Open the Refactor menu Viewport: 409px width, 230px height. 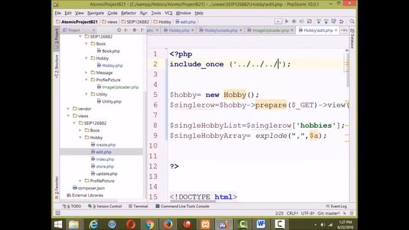(128, 13)
